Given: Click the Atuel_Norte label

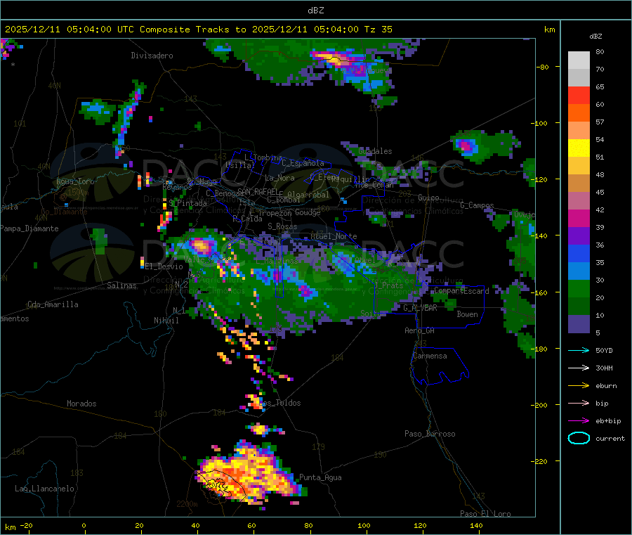Looking at the screenshot, I should [334, 236].
